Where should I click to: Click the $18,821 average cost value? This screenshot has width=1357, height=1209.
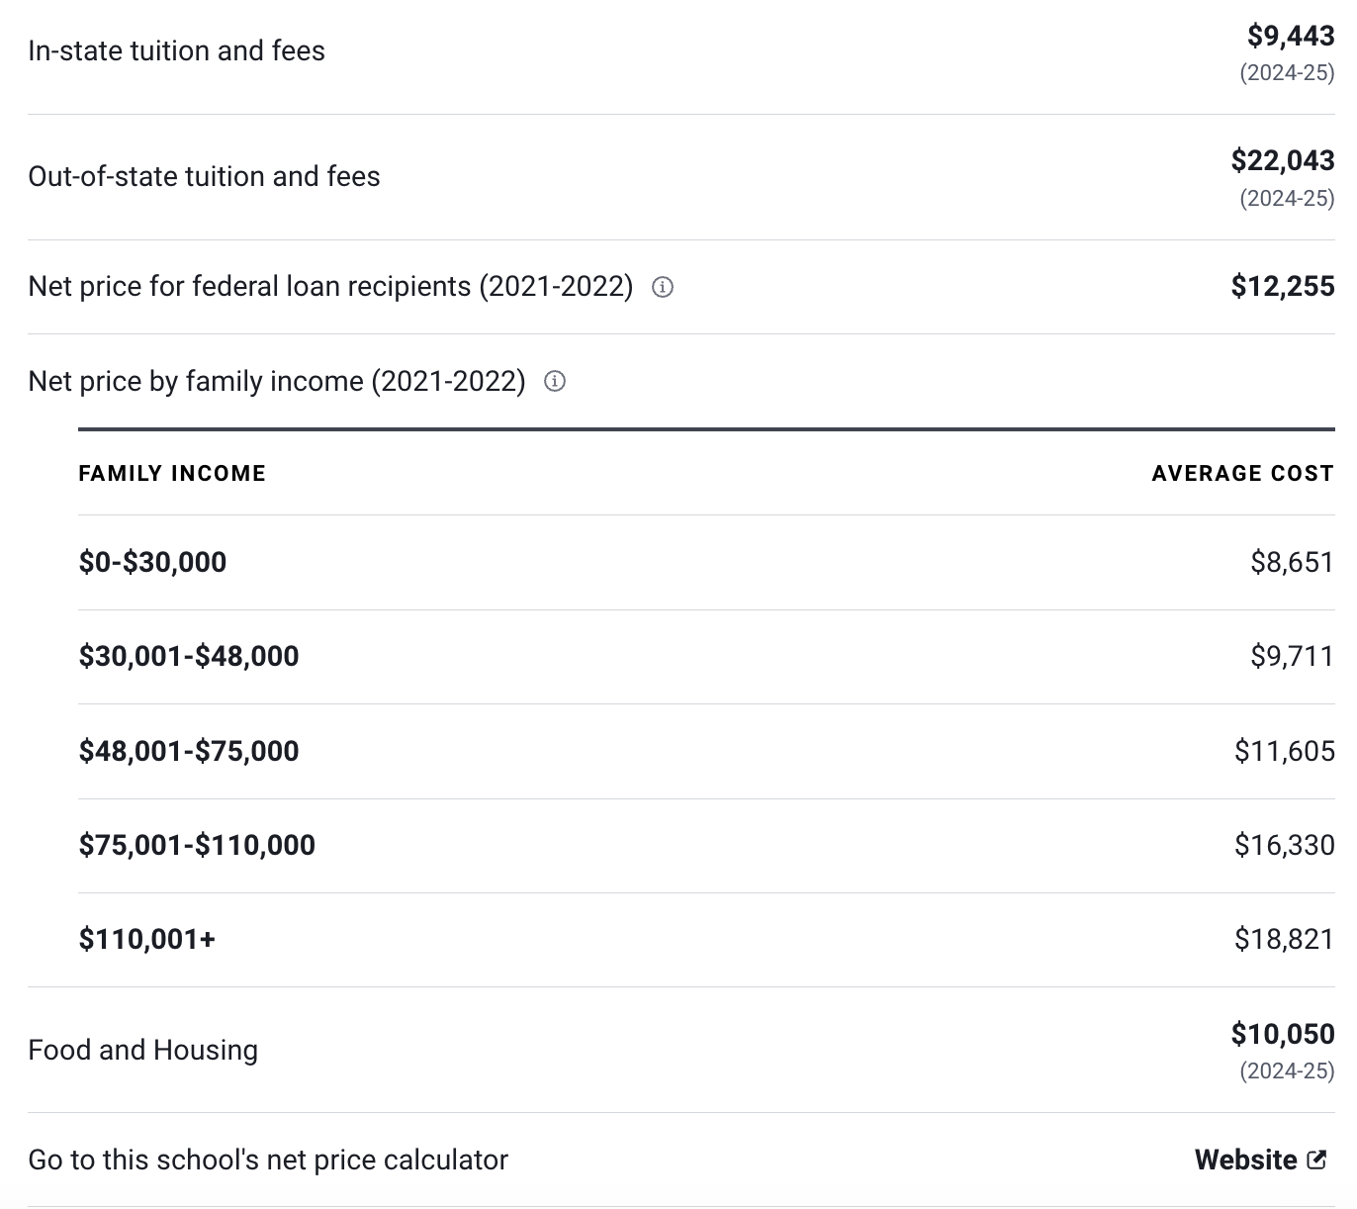click(1284, 939)
